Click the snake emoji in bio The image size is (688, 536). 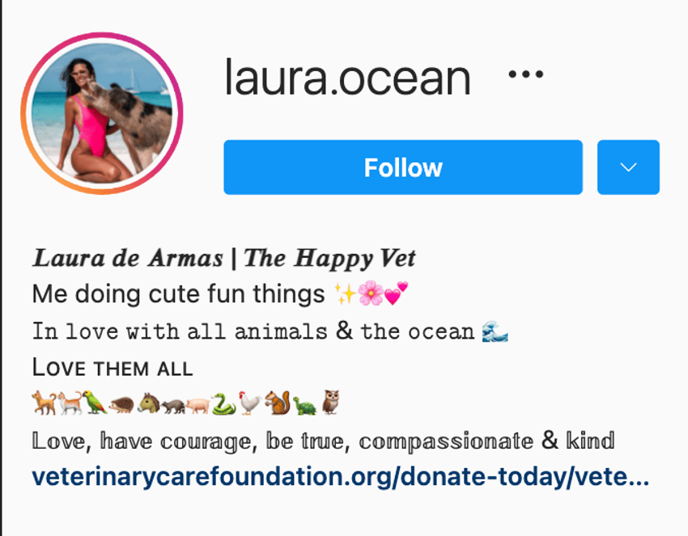(223, 403)
